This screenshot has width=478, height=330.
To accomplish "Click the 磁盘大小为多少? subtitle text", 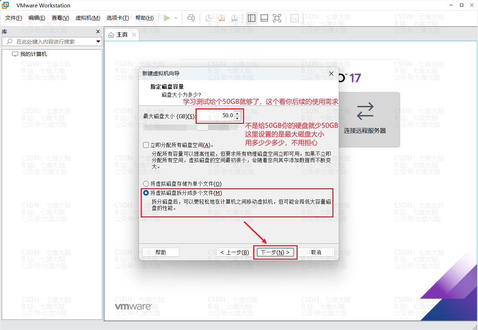I will click(181, 95).
